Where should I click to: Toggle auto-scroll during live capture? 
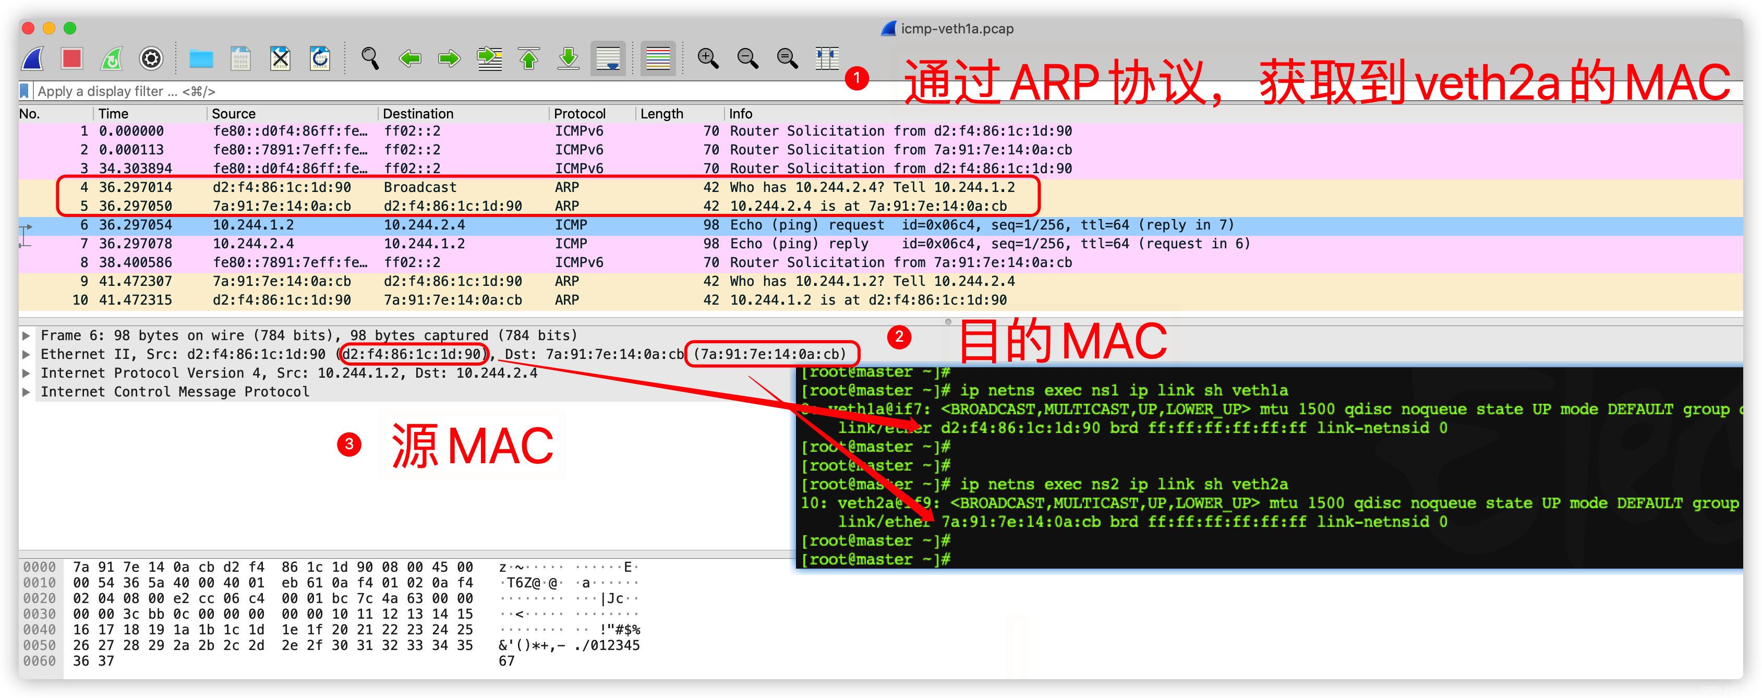pos(608,59)
